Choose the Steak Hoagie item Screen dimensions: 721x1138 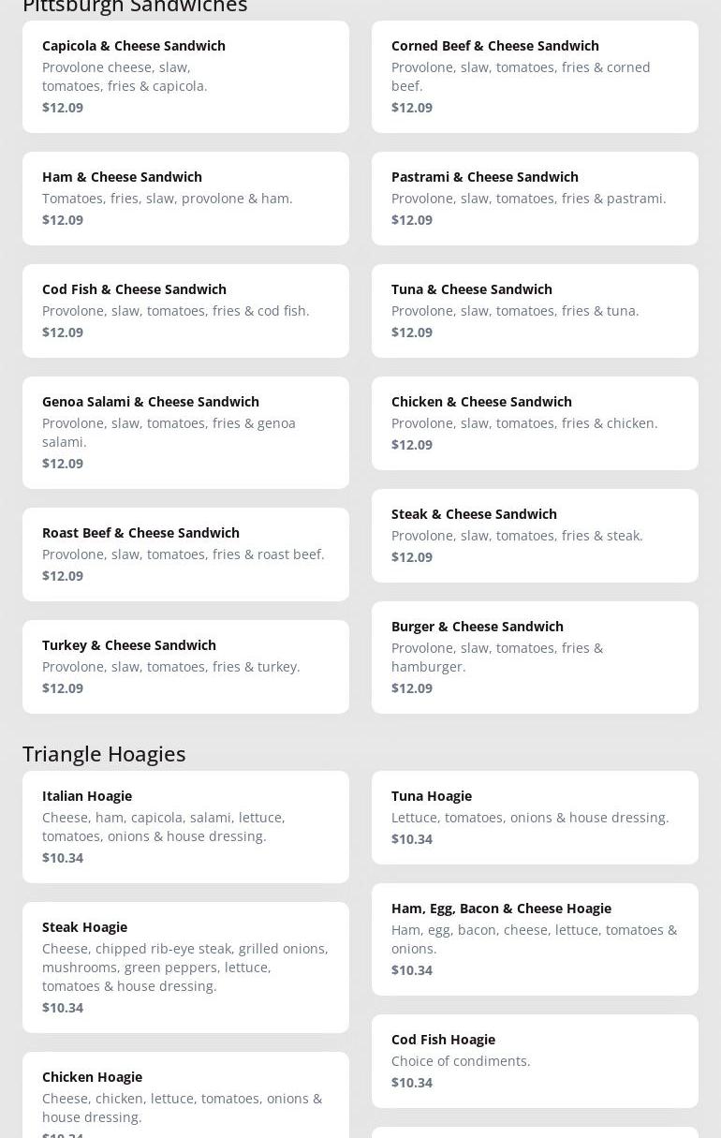(185, 967)
